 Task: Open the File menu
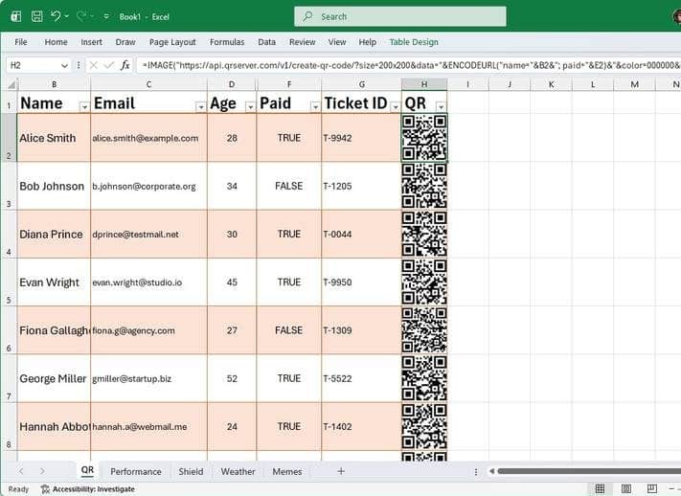[21, 42]
